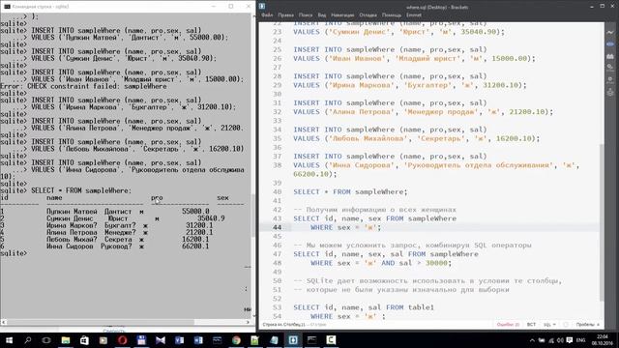Open Extension Manager in Brackets sidebar

[610, 56]
